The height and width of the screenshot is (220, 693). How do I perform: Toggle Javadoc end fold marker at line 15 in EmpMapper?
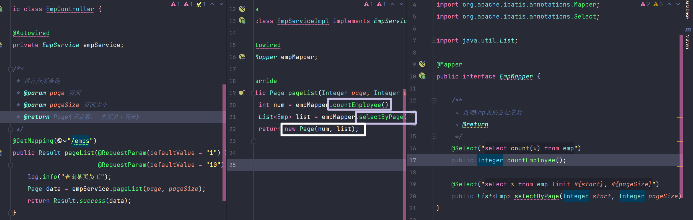click(434, 136)
